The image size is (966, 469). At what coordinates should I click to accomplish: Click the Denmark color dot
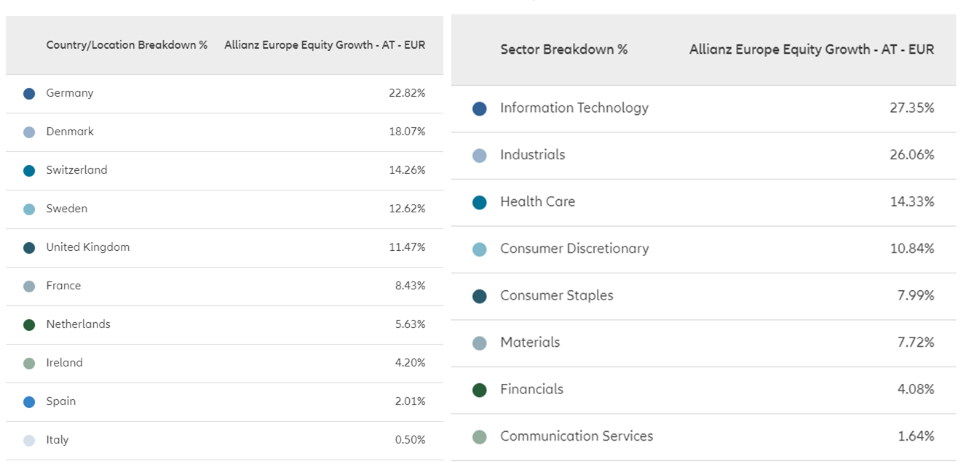pos(29,132)
